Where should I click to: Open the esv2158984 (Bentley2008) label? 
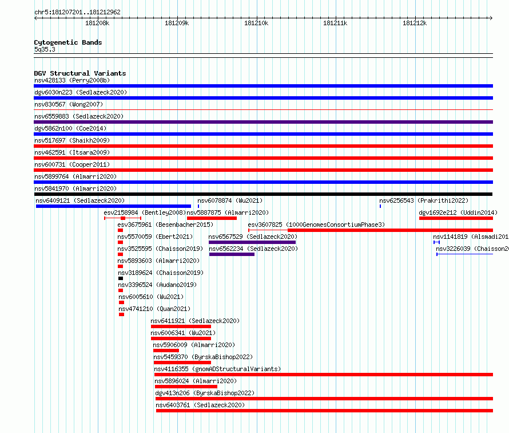(x=145, y=212)
